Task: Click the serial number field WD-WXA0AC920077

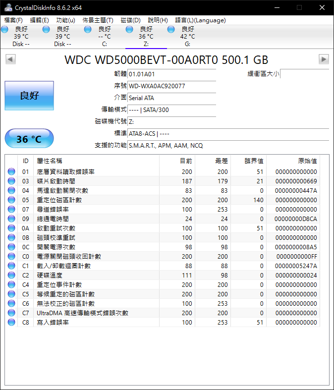Action: 171,86
